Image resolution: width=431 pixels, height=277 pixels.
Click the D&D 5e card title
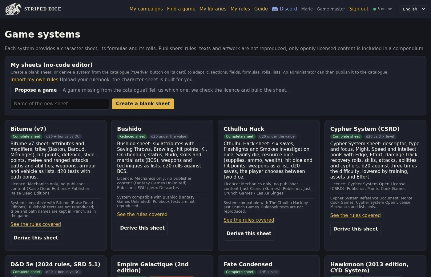[x=55, y=264]
